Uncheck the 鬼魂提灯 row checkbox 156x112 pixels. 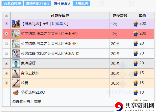click(6, 63)
